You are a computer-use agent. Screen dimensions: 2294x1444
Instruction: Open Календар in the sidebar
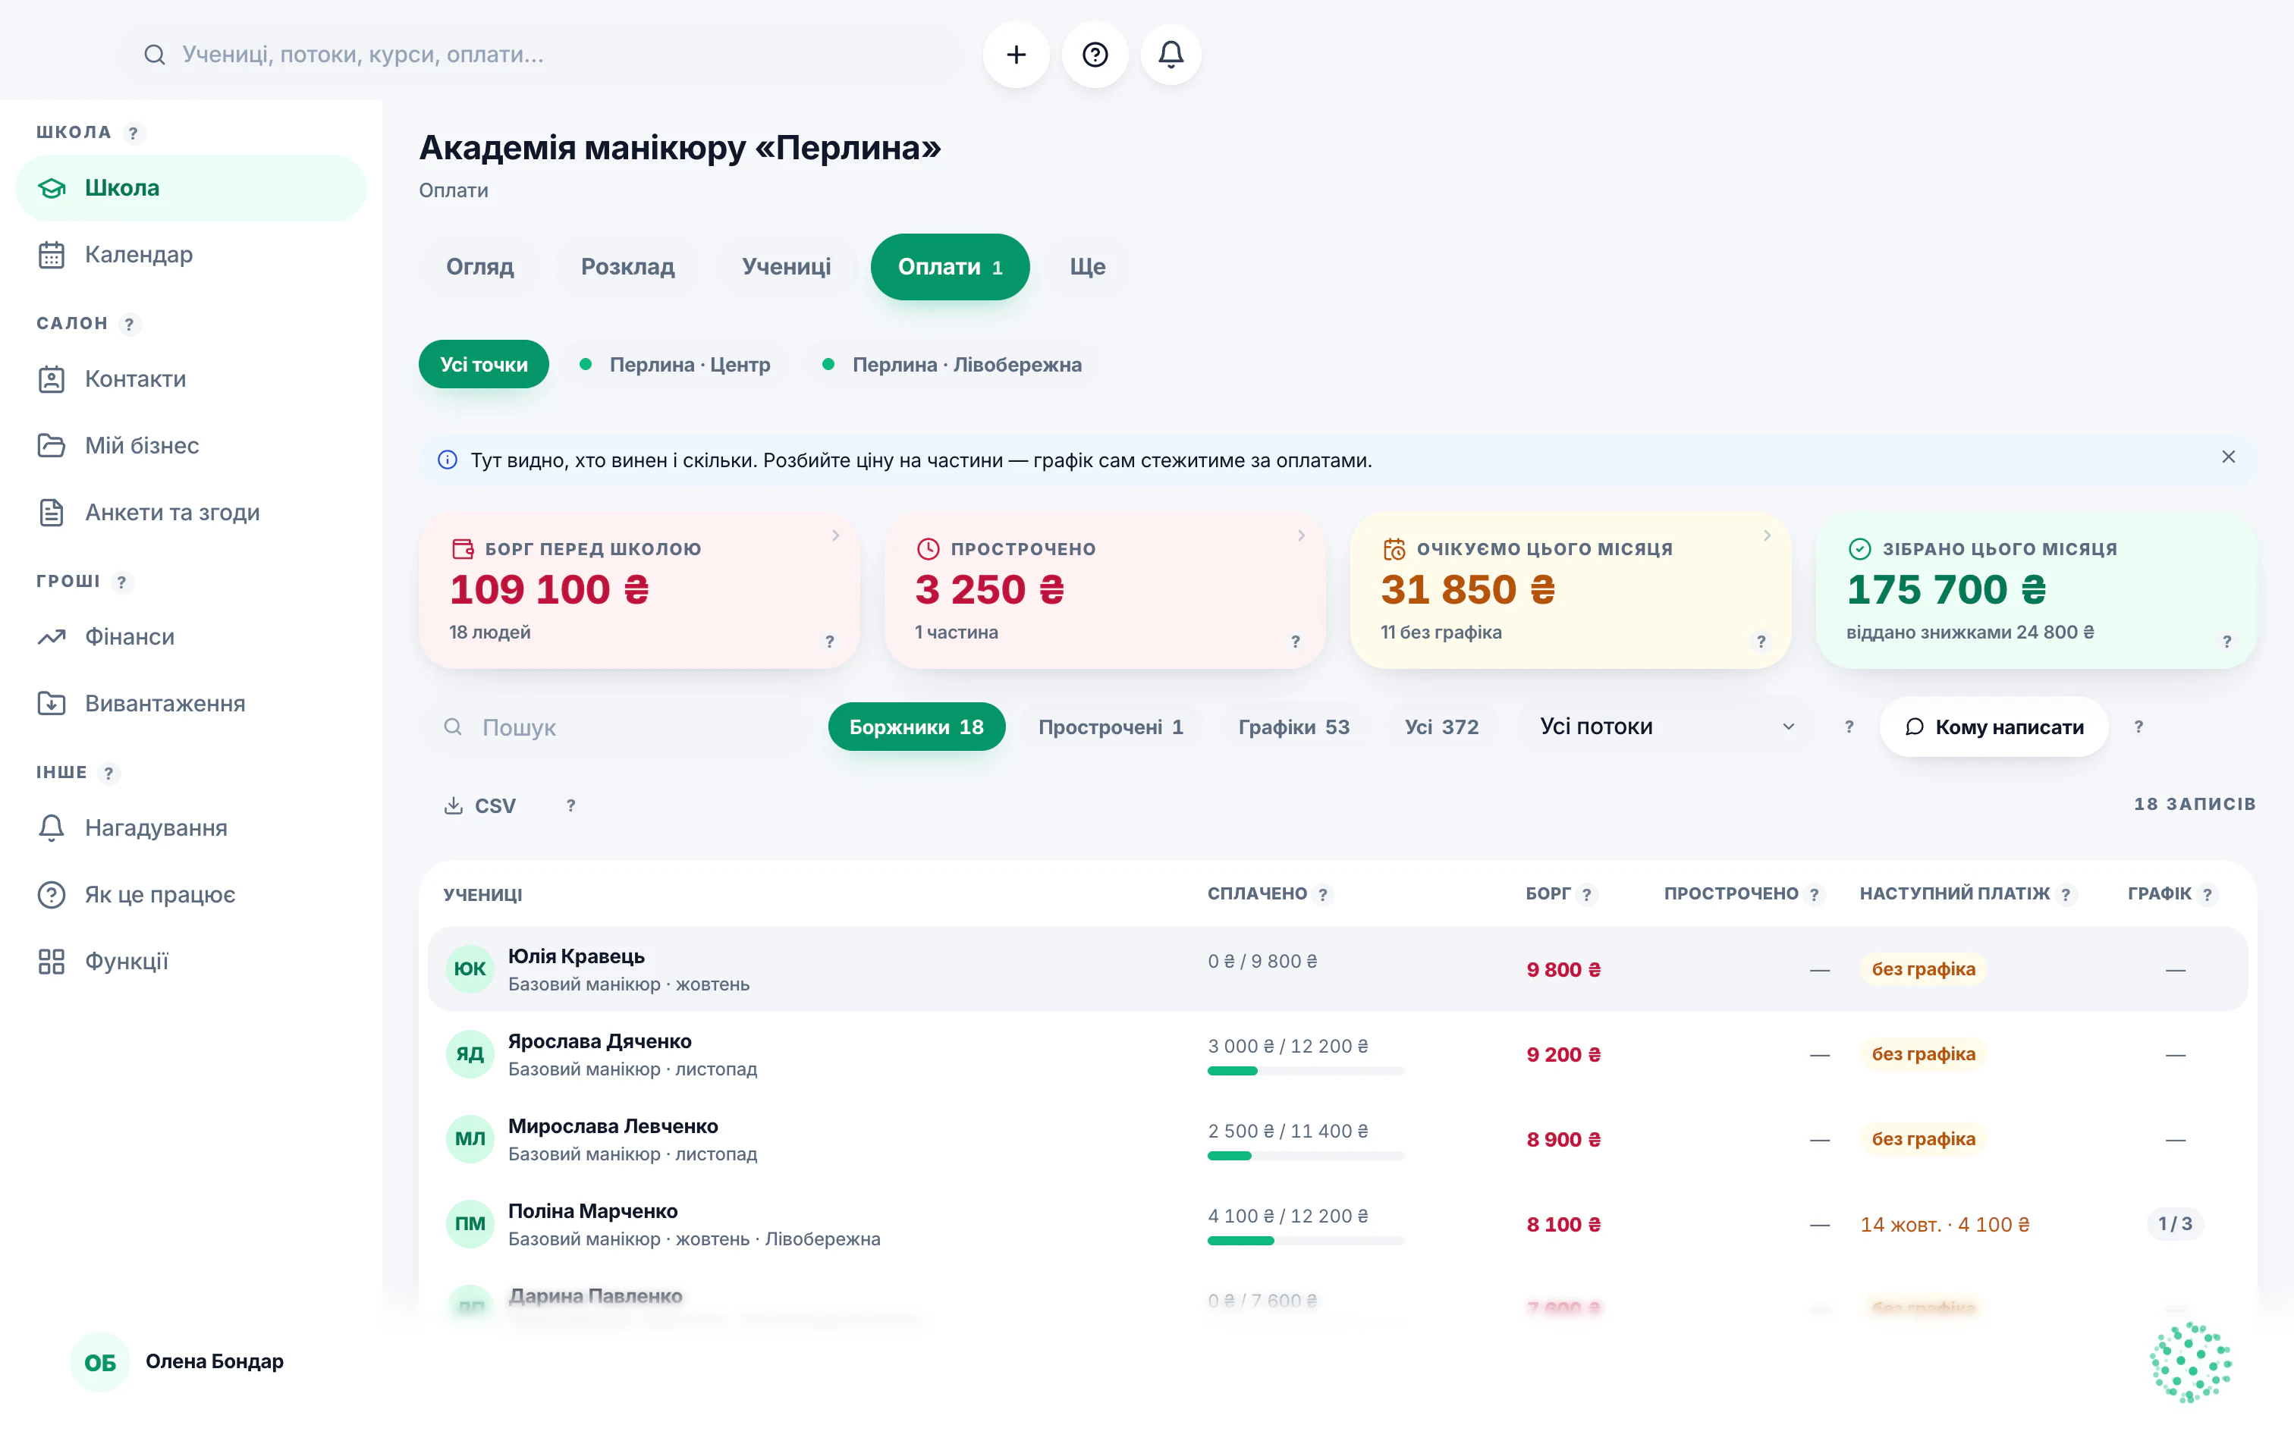click(190, 254)
